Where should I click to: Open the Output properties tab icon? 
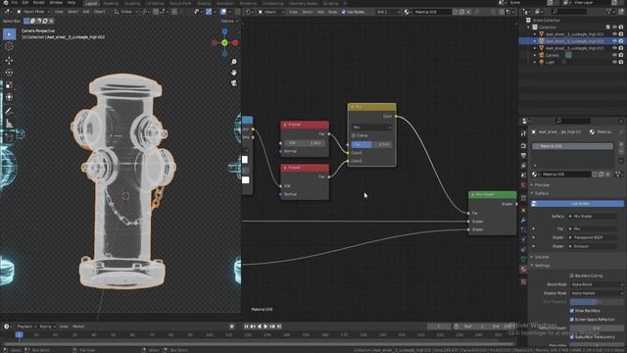click(x=523, y=156)
